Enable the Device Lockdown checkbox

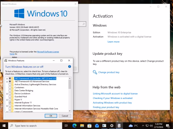coord(10,94)
